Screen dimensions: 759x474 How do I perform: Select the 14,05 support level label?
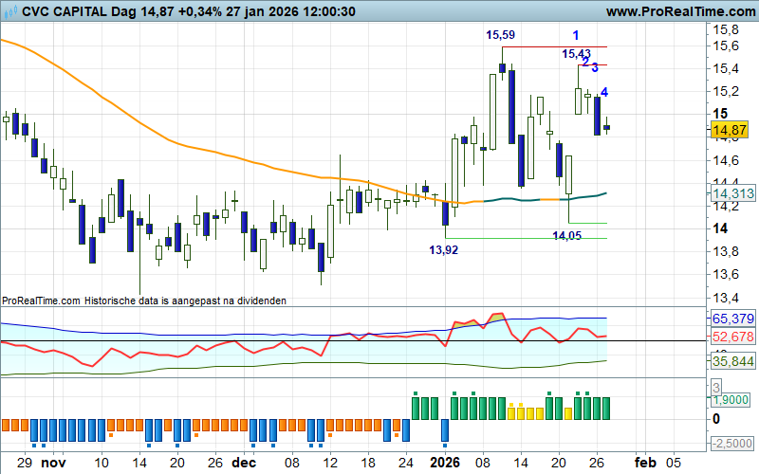pos(567,235)
